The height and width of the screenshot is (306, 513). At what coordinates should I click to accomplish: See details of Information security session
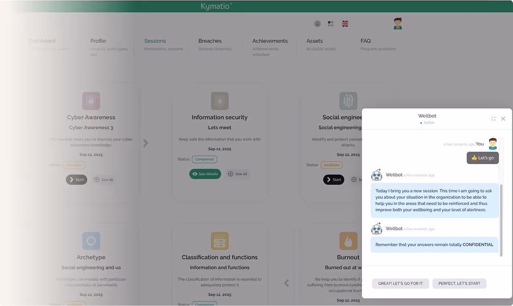point(205,174)
